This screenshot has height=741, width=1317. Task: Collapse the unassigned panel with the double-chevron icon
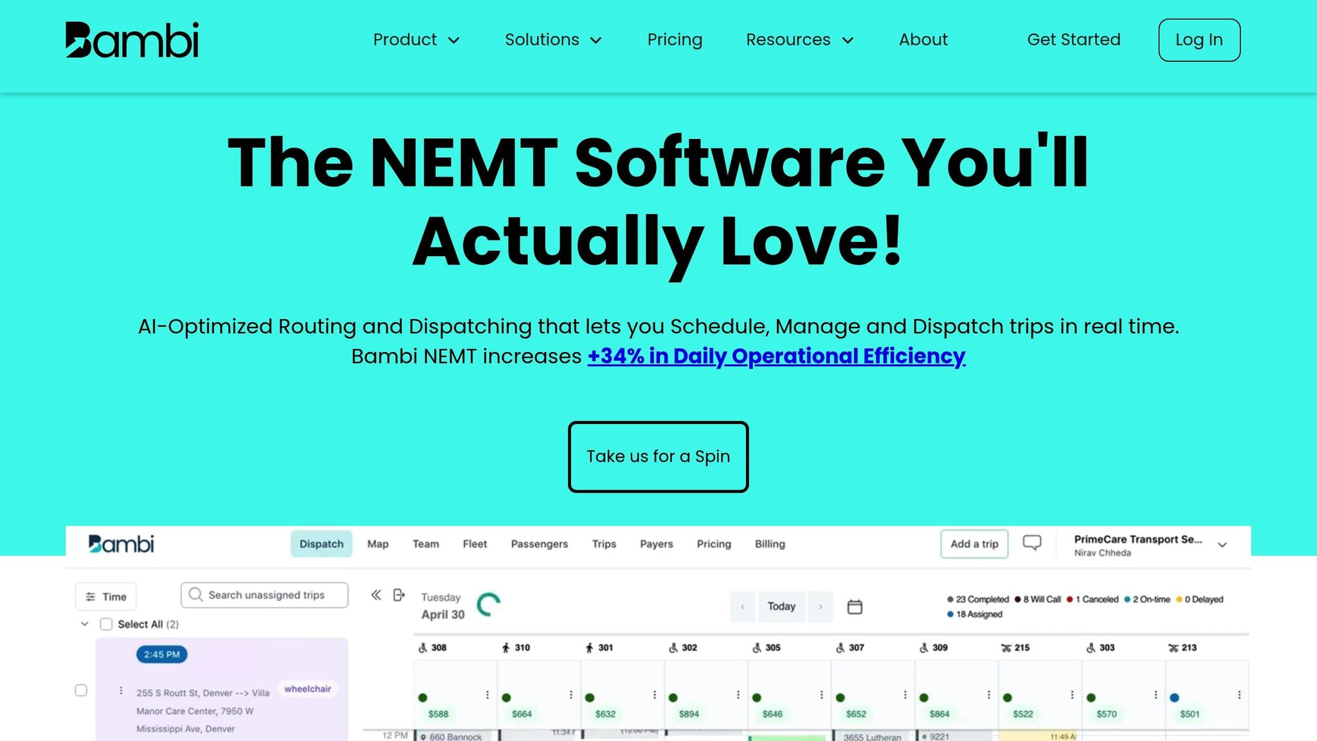coord(376,595)
